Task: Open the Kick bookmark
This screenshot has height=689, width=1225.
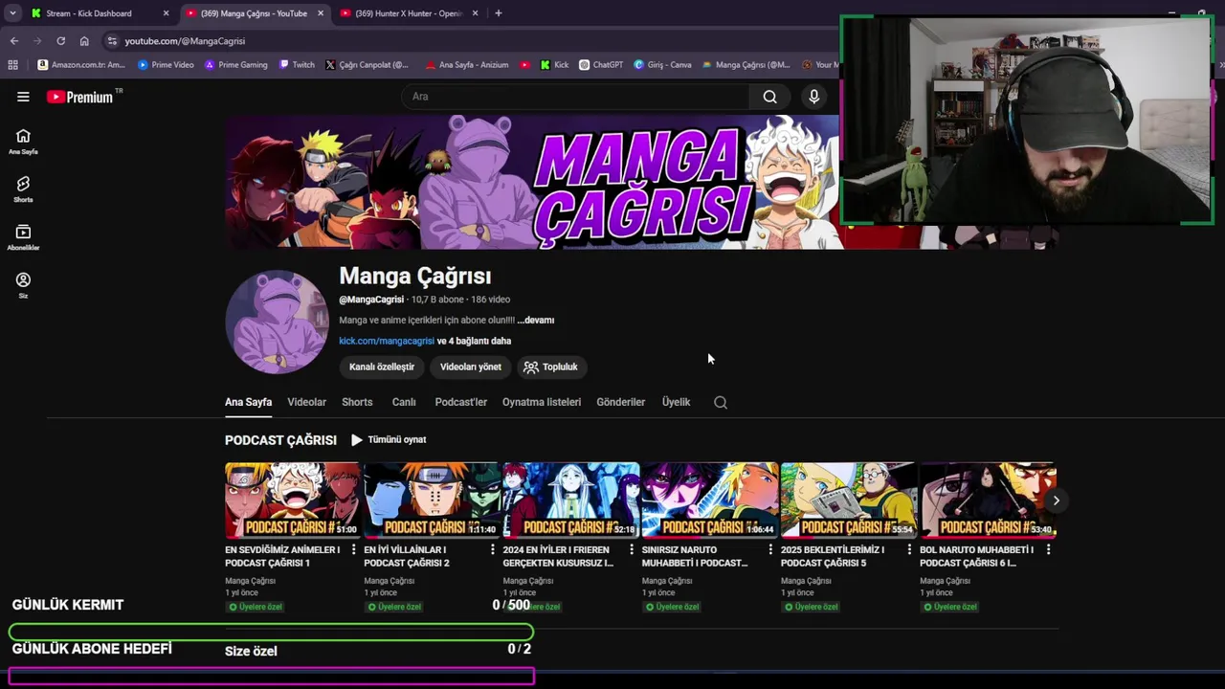Action: pos(554,65)
